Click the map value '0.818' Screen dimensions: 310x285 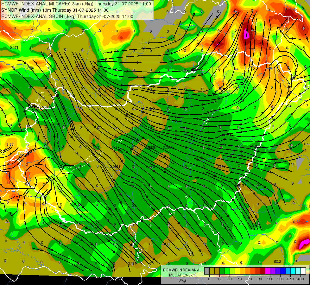pyautogui.click(x=221, y=166)
